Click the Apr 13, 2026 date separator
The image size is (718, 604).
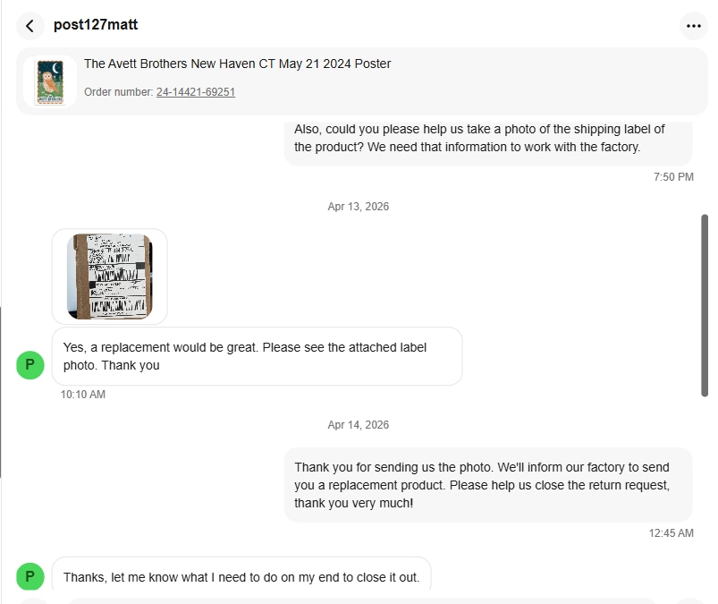359,207
